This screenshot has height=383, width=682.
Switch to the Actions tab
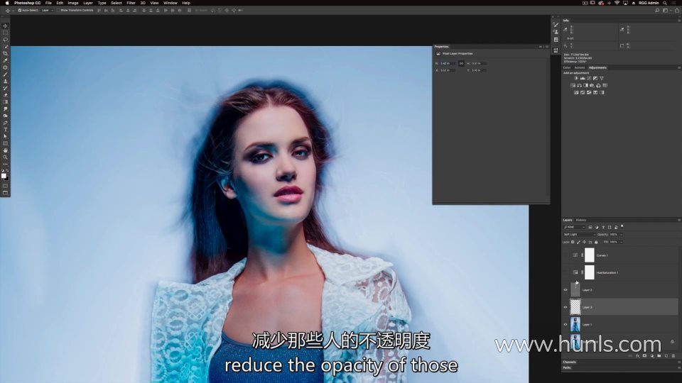[x=580, y=68]
